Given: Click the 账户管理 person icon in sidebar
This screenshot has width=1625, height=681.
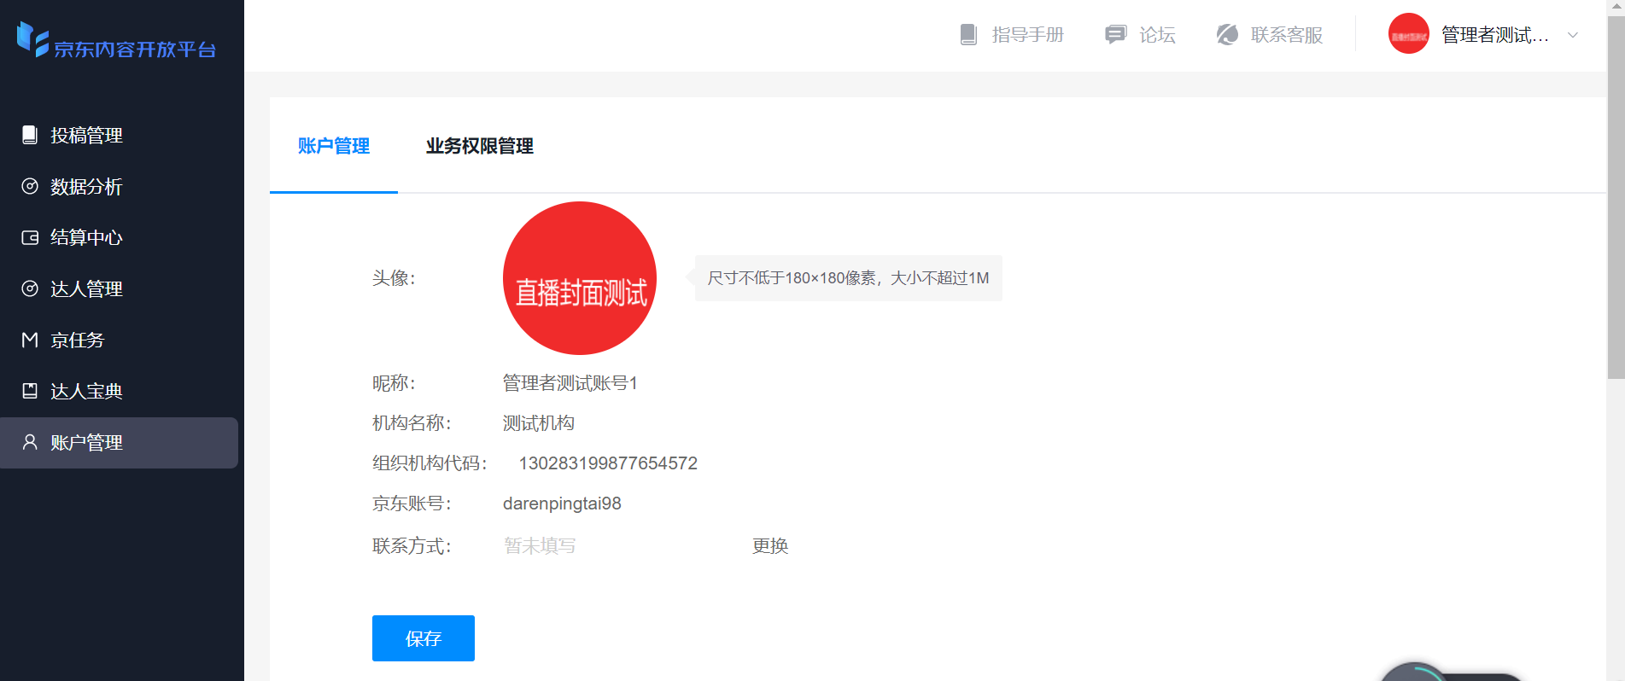Looking at the screenshot, I should (30, 442).
